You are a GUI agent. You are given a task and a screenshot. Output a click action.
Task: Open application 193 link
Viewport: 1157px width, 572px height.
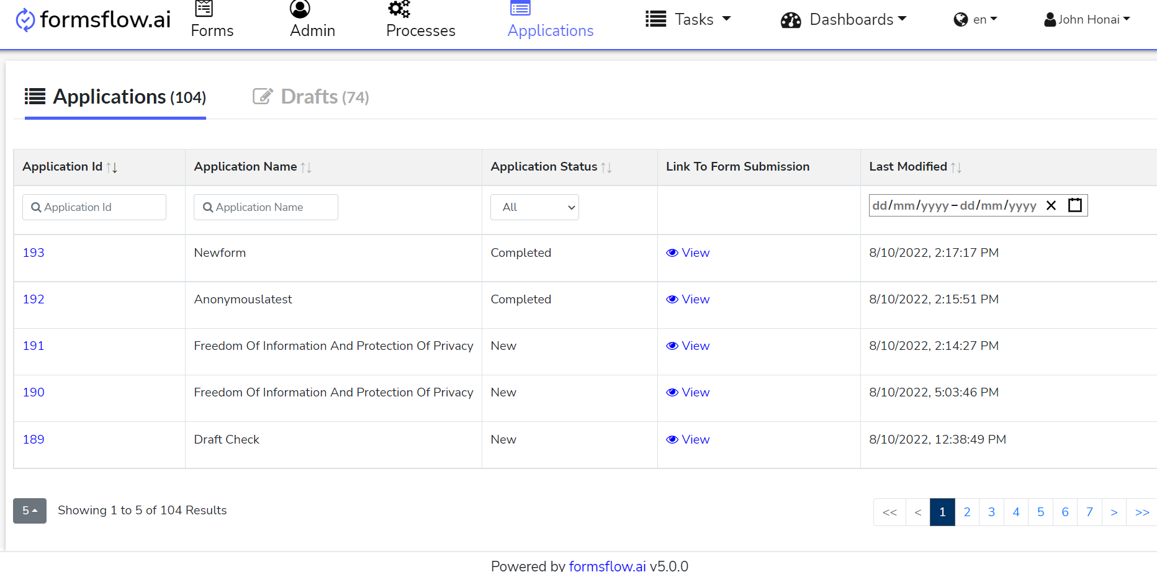coord(34,253)
